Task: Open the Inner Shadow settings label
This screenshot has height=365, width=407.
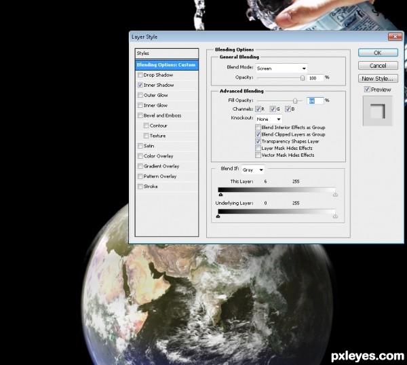Action: pos(159,85)
